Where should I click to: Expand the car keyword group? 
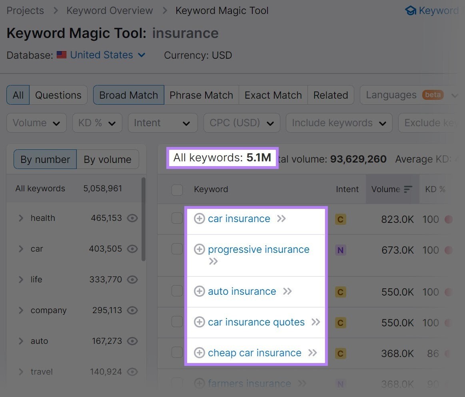(x=21, y=249)
